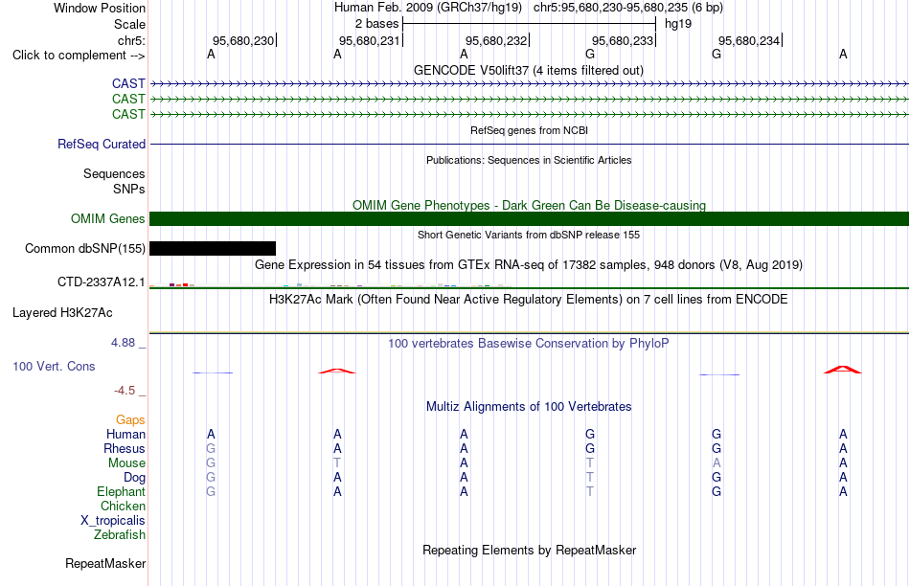Click the GTEx Gene Expression track title

(528, 265)
